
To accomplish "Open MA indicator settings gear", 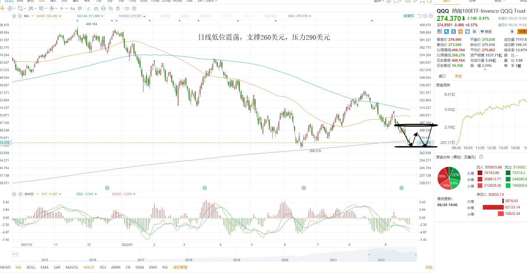I will coord(14,16).
